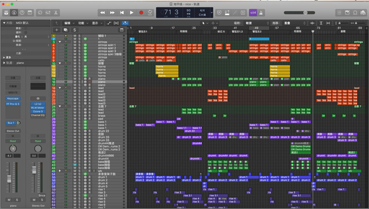Open the Library panel icon
This screenshot has width=369, height=209.
pyautogui.click(x=6, y=13)
